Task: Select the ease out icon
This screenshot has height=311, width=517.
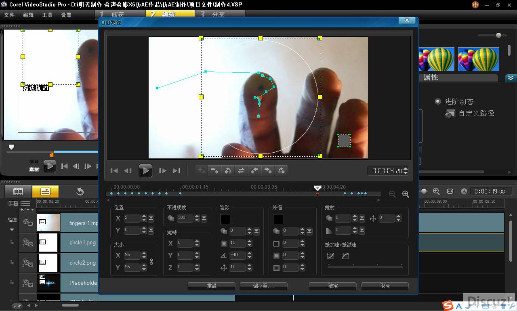Action: click(x=345, y=256)
